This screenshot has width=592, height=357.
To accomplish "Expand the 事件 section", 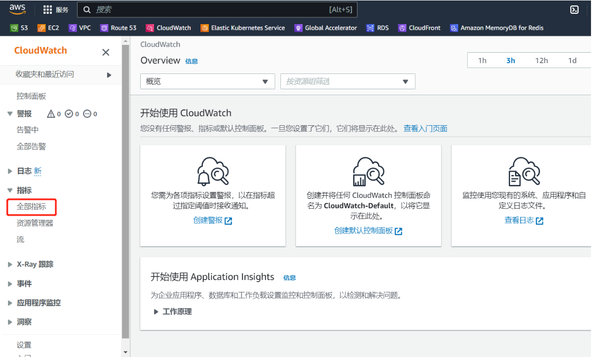I will [10, 284].
